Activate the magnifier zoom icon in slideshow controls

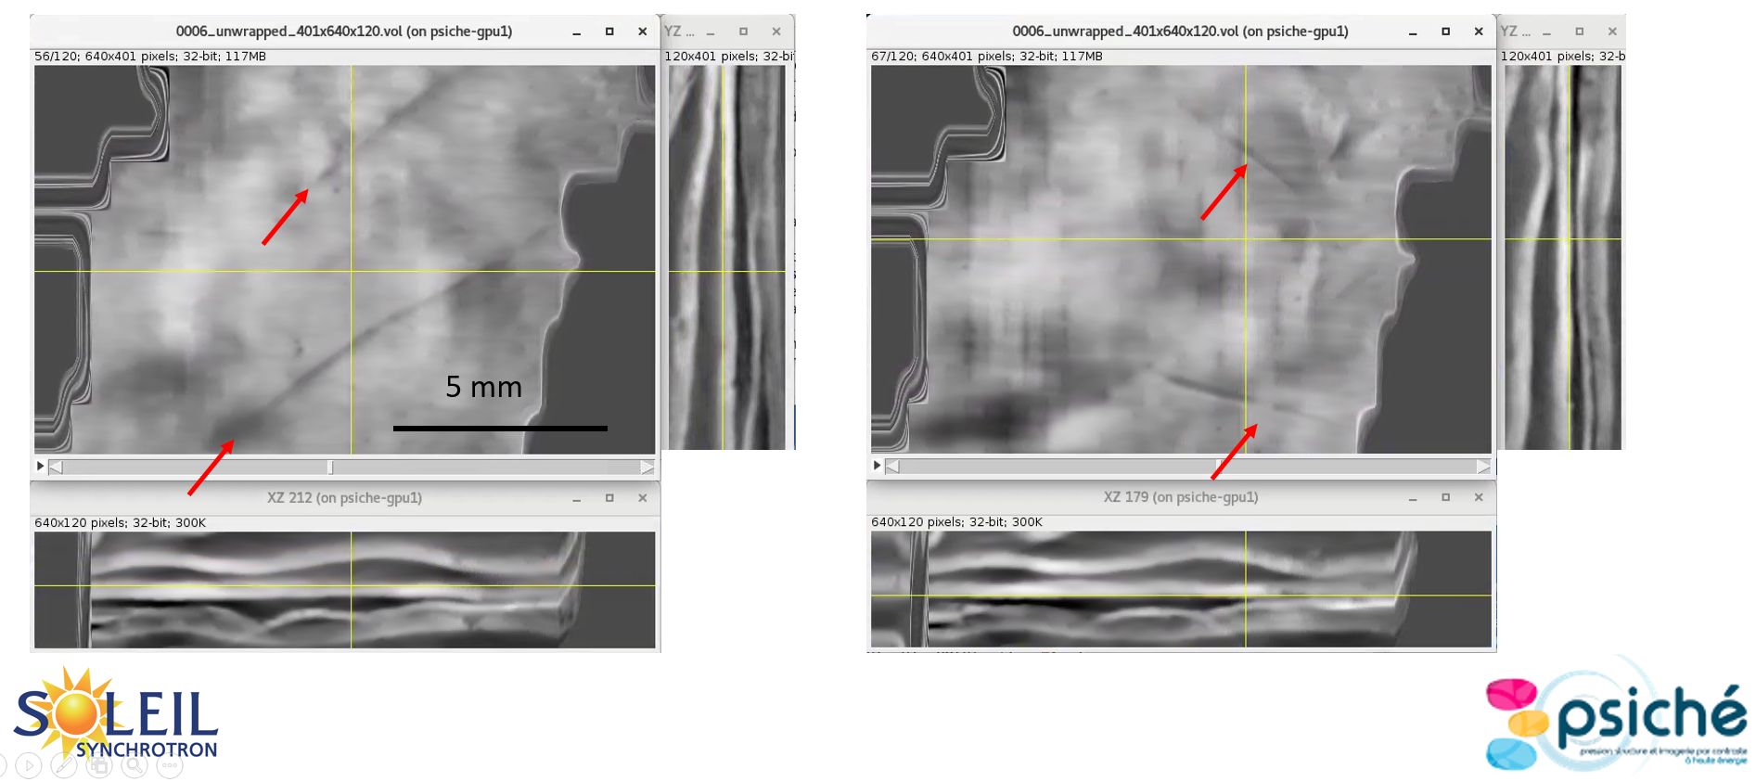pos(135,765)
